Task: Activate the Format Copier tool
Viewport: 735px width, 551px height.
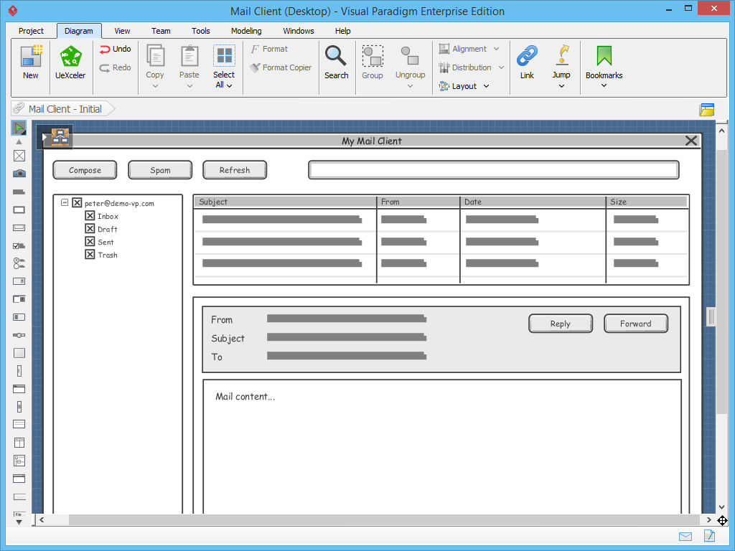Action: pos(281,67)
